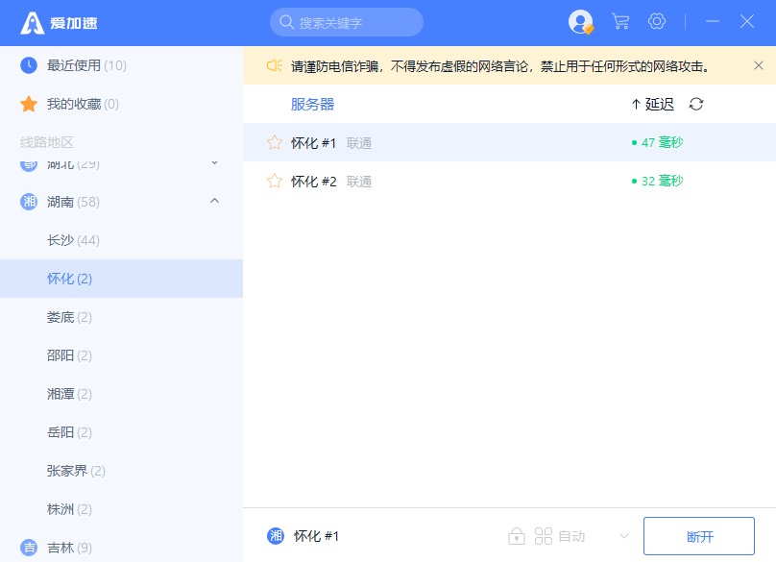Screen dimensions: 776x562
Task: Click the connected server name 怀化 #1 at bottom
Action: point(316,536)
